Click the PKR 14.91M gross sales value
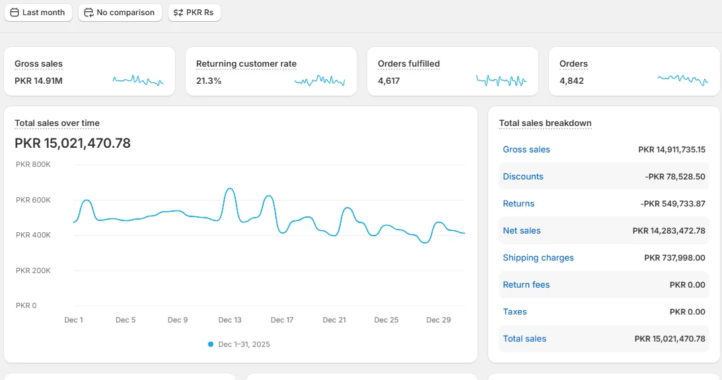Screen dimensions: 722x380 tap(39, 81)
